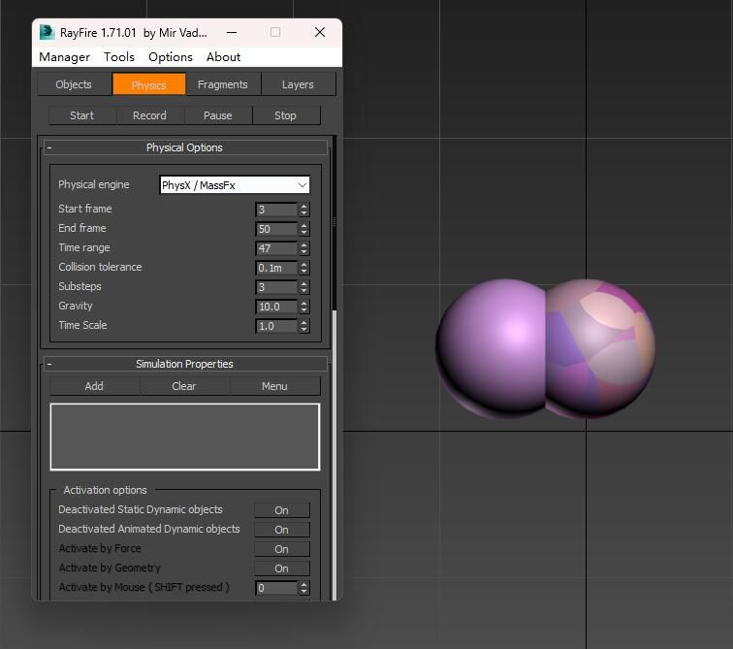Click the Record simulation button
Viewport: 733px width, 649px height.
149,115
